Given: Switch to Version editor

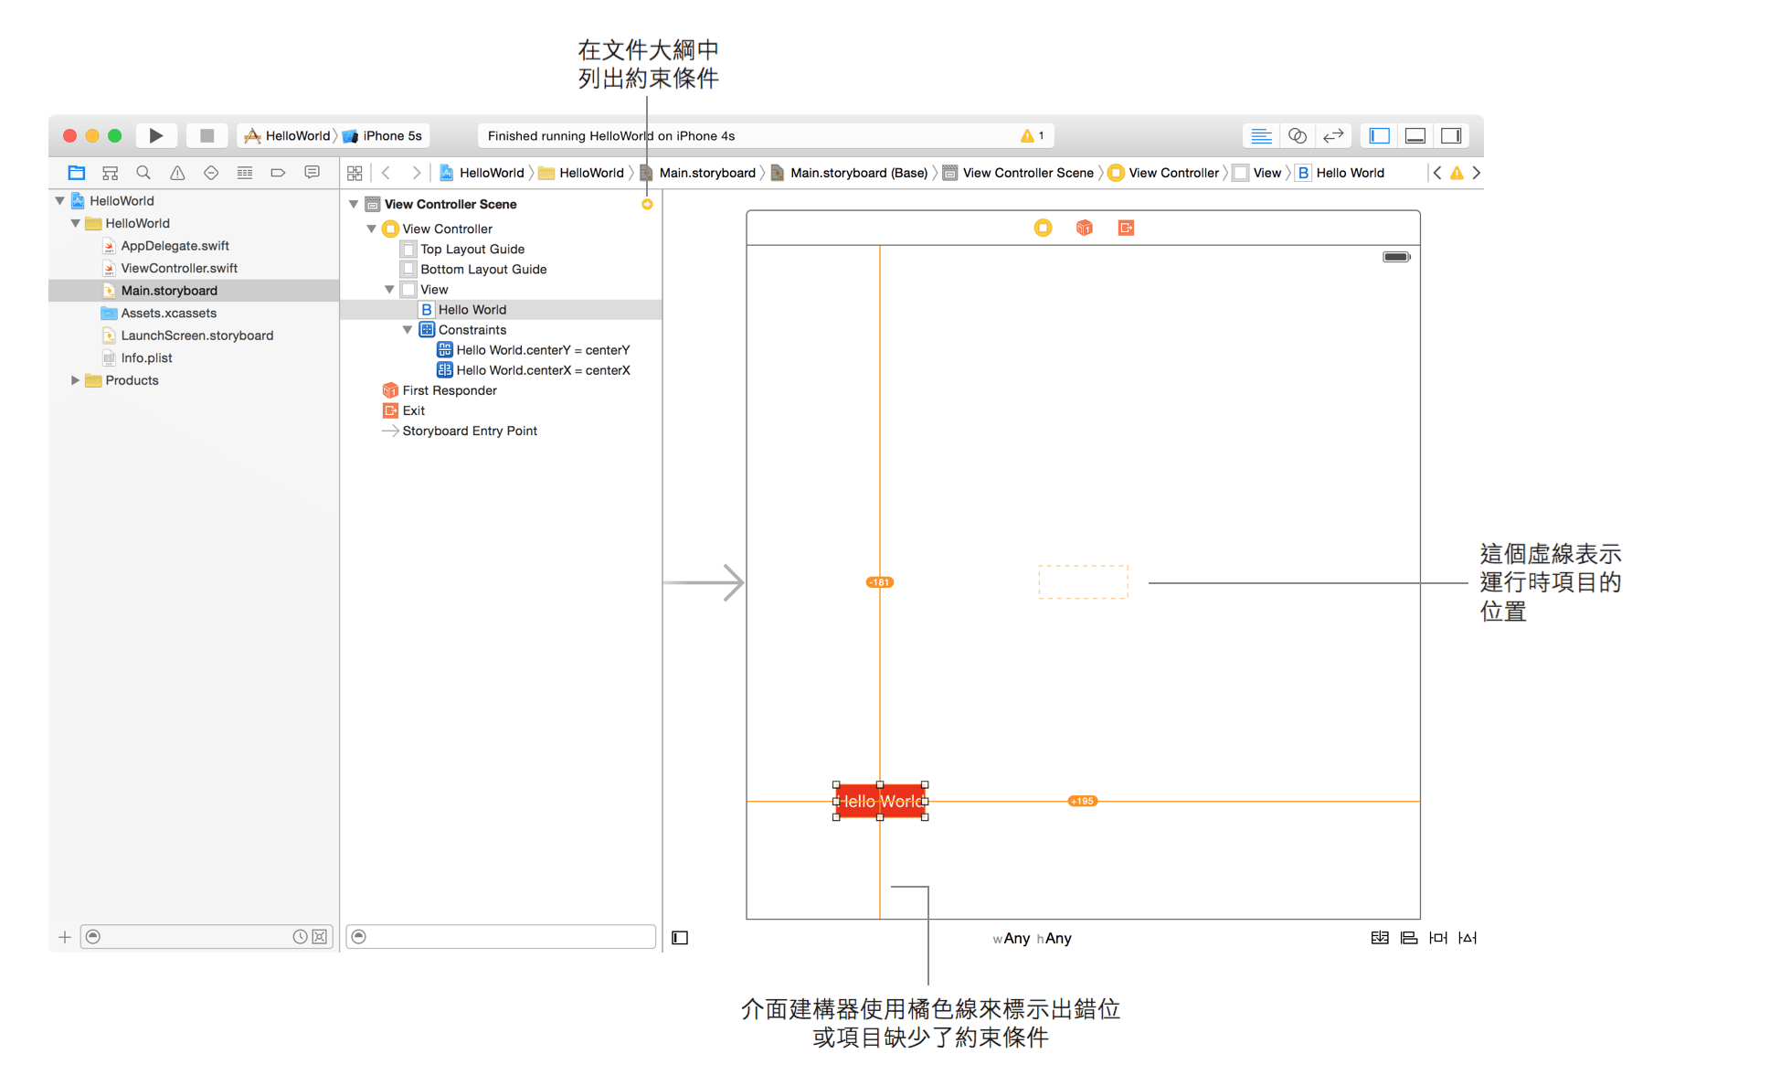Looking at the screenshot, I should [x=1333, y=135].
